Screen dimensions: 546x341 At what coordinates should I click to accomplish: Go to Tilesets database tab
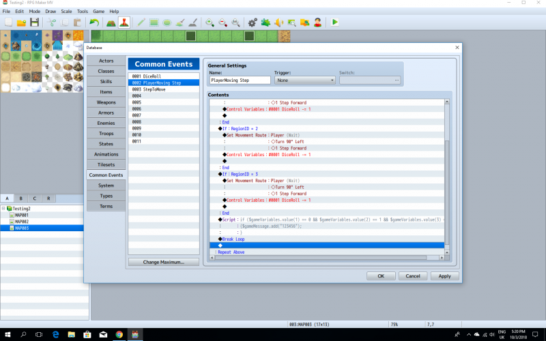tap(106, 164)
